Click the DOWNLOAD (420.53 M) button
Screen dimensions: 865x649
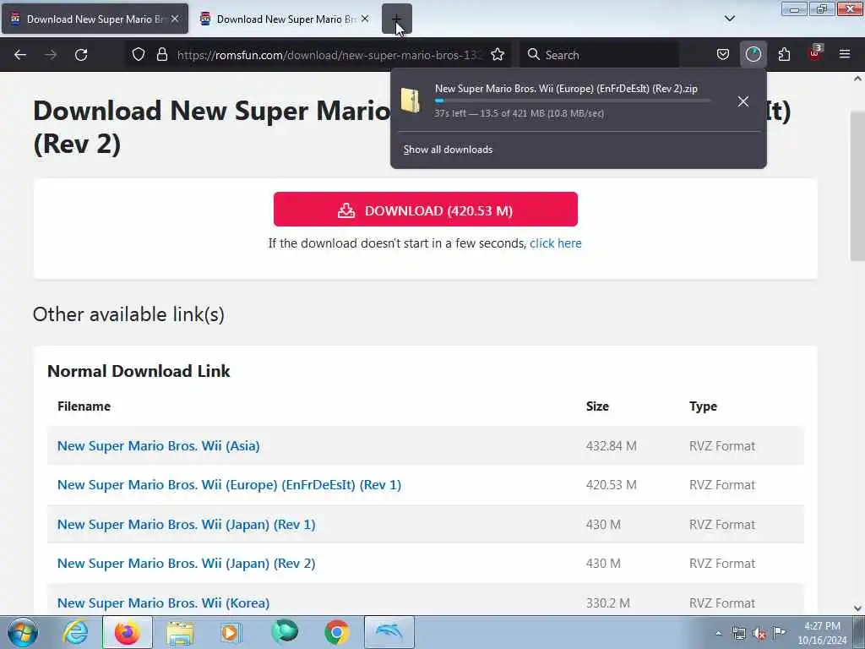[x=426, y=210]
